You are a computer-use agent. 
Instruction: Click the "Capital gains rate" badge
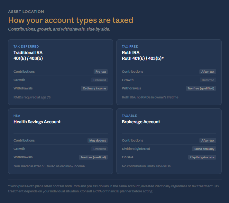click(x=202, y=157)
